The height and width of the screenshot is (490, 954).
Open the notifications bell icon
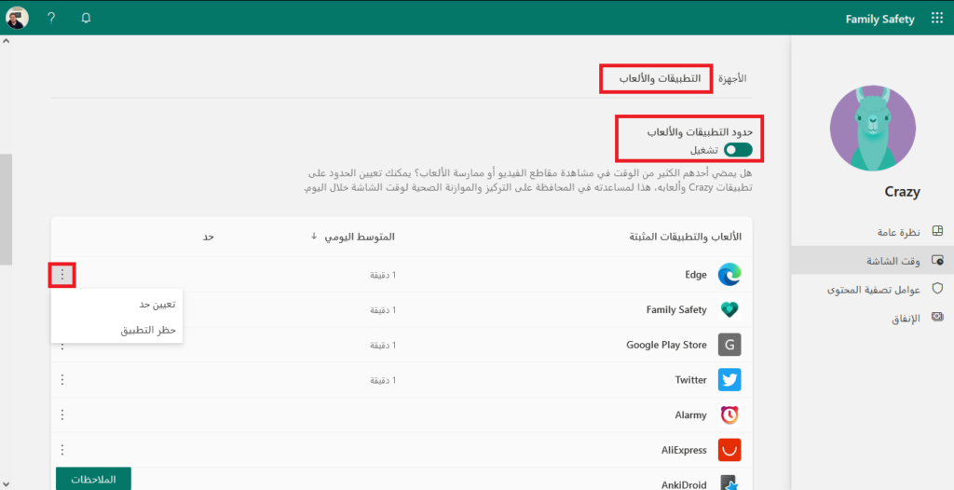click(x=86, y=19)
